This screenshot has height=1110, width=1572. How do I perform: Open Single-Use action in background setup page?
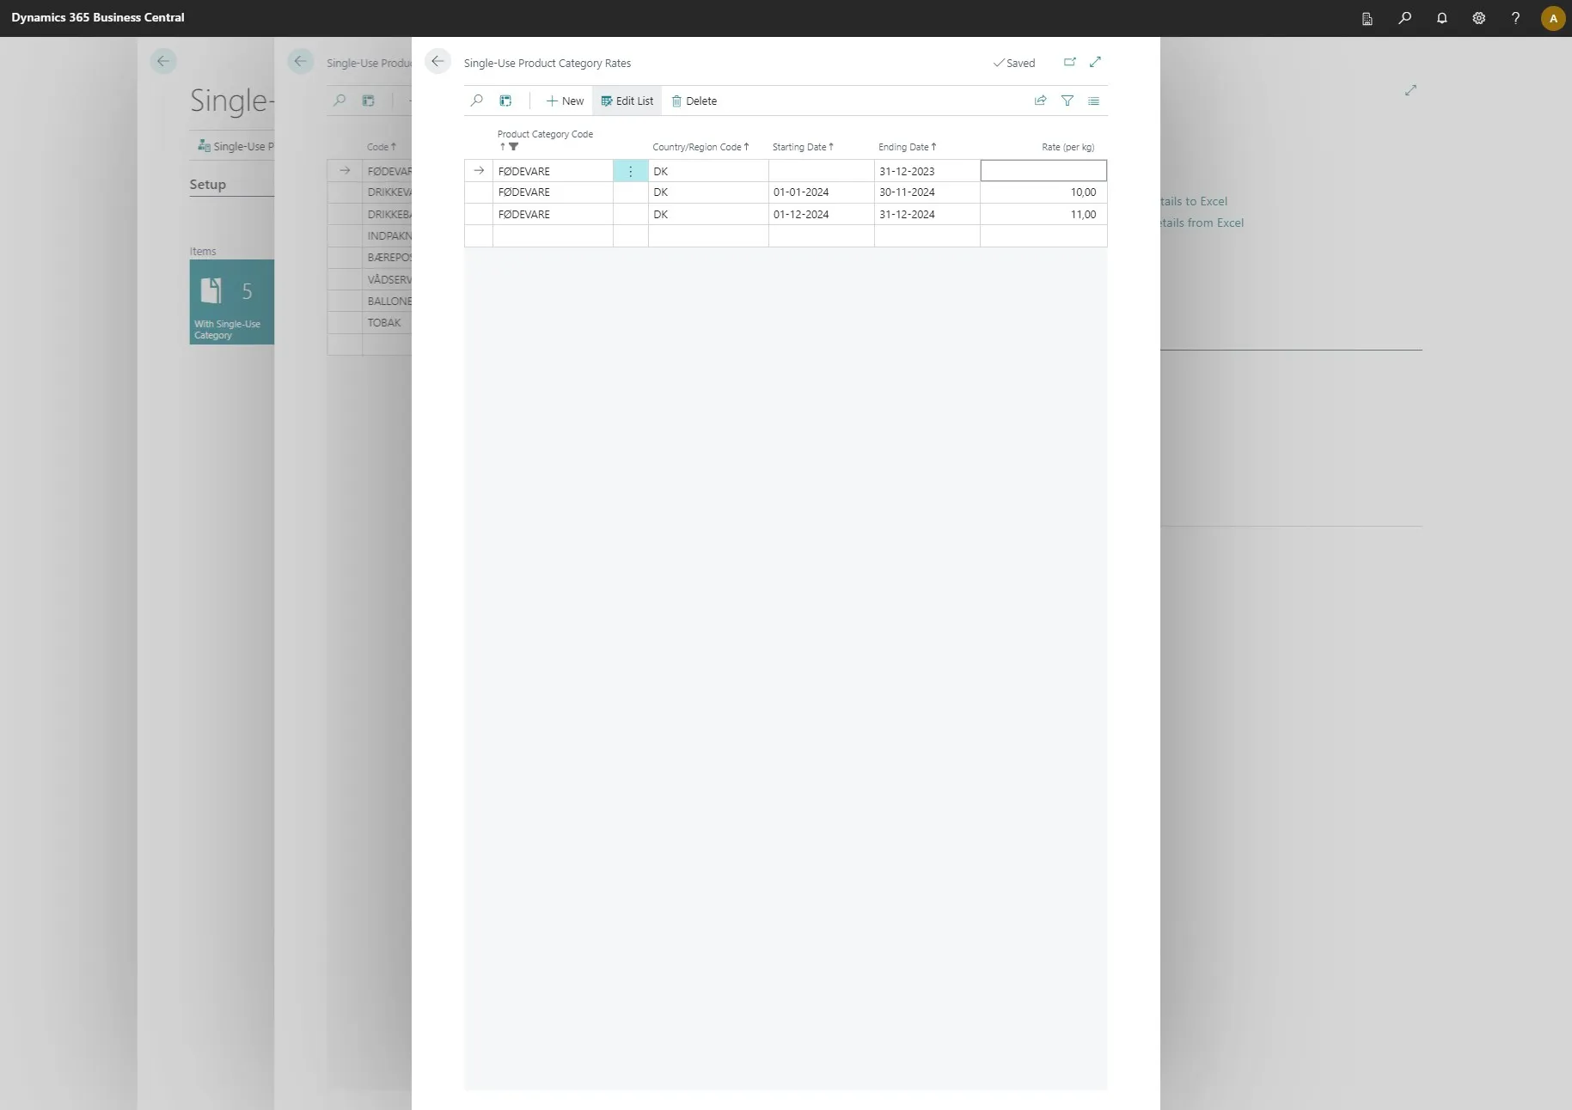pyautogui.click(x=235, y=146)
